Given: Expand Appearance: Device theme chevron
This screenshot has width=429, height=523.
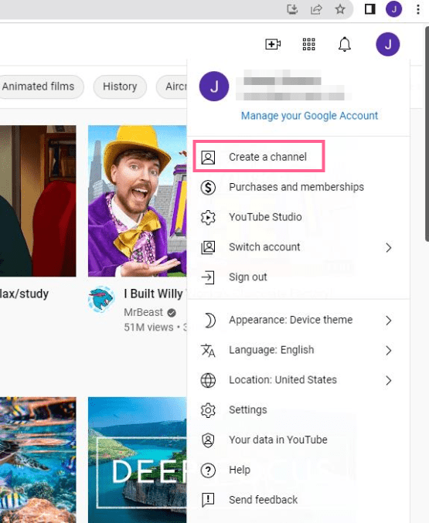Looking at the screenshot, I should pos(388,320).
